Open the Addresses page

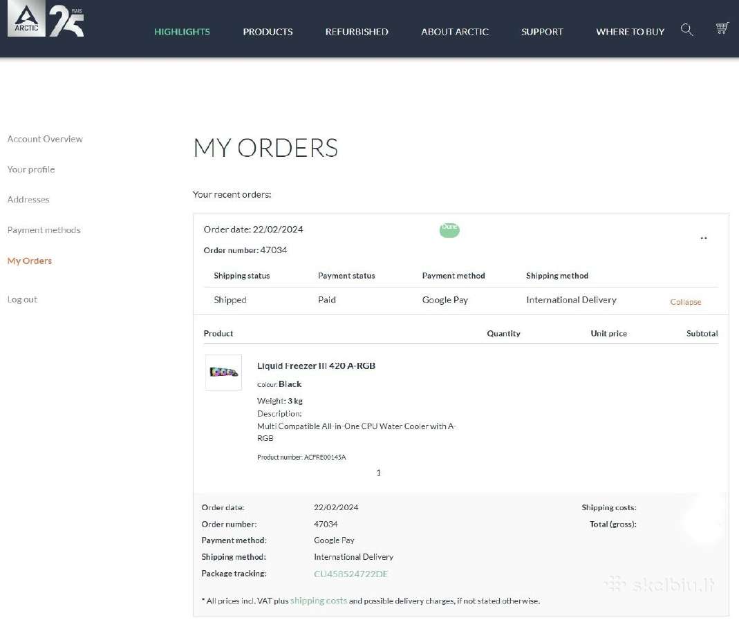click(x=28, y=199)
